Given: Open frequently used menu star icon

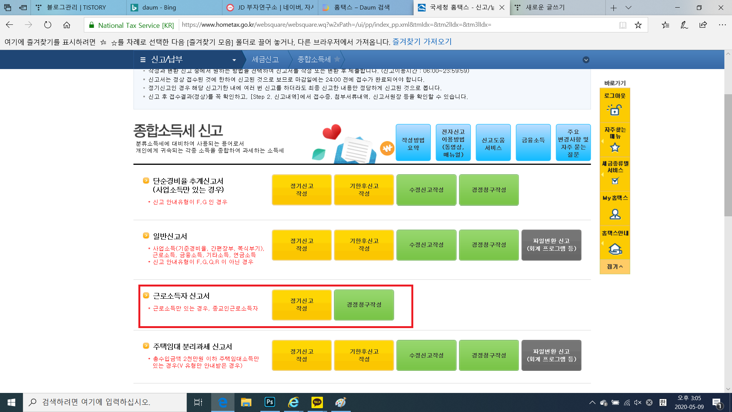Looking at the screenshot, I should [x=615, y=147].
